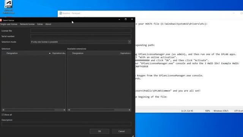243x137 pixels.
Task: Sort Selection list by Designation column
Action: click(12, 53)
